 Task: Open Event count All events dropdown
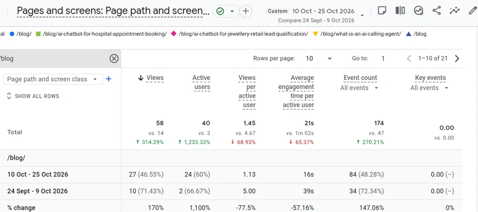click(x=359, y=88)
